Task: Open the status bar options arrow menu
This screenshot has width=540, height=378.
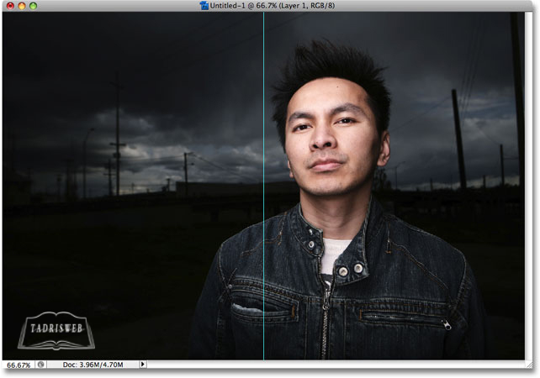Action: click(143, 365)
